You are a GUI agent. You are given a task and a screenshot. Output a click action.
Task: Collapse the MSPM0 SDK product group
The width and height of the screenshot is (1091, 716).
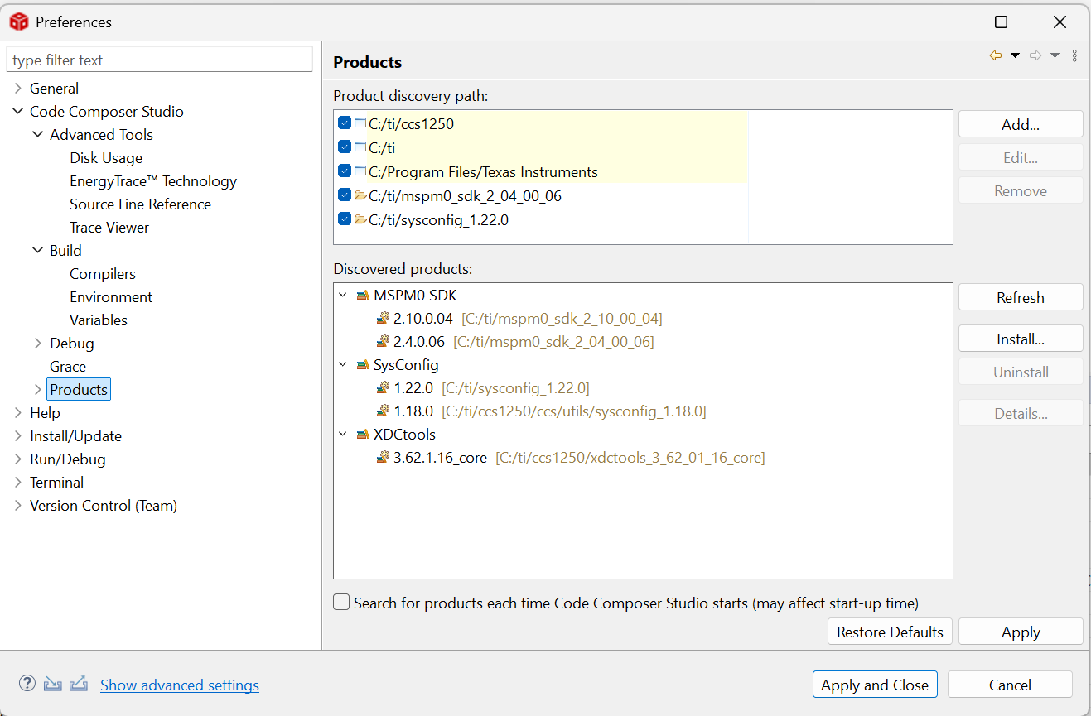[343, 296]
